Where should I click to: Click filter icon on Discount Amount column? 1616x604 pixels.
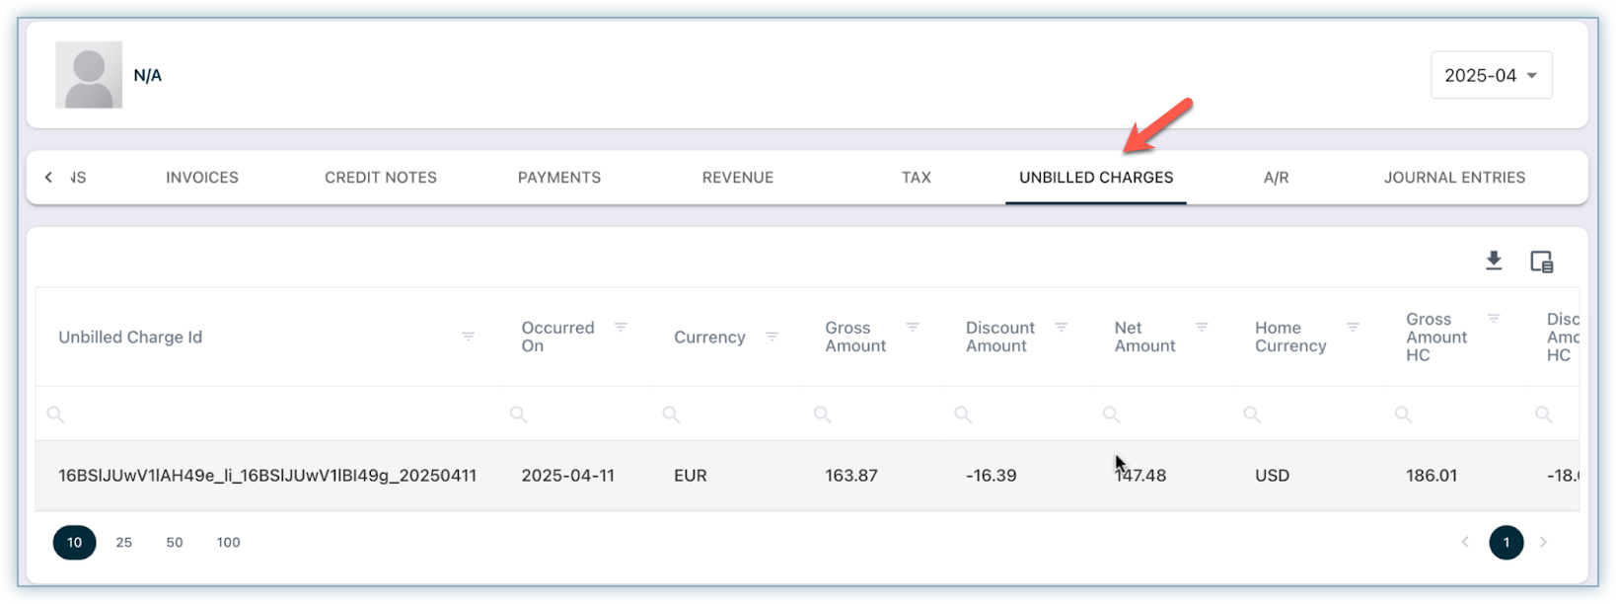(1062, 328)
